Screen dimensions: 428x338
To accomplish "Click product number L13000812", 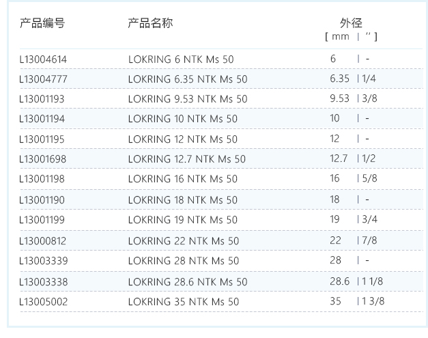I will pos(43,241).
